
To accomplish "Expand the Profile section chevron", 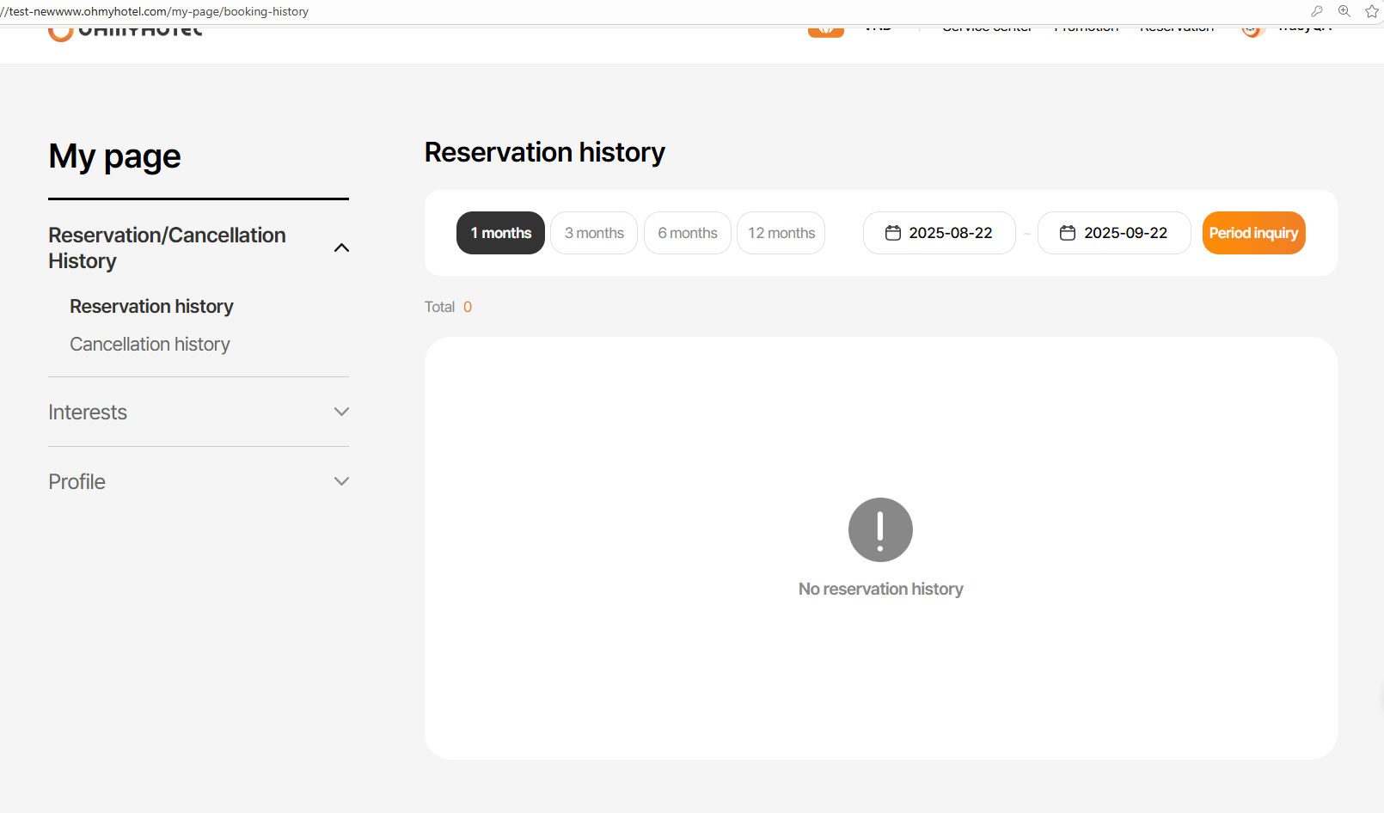I will point(341,481).
